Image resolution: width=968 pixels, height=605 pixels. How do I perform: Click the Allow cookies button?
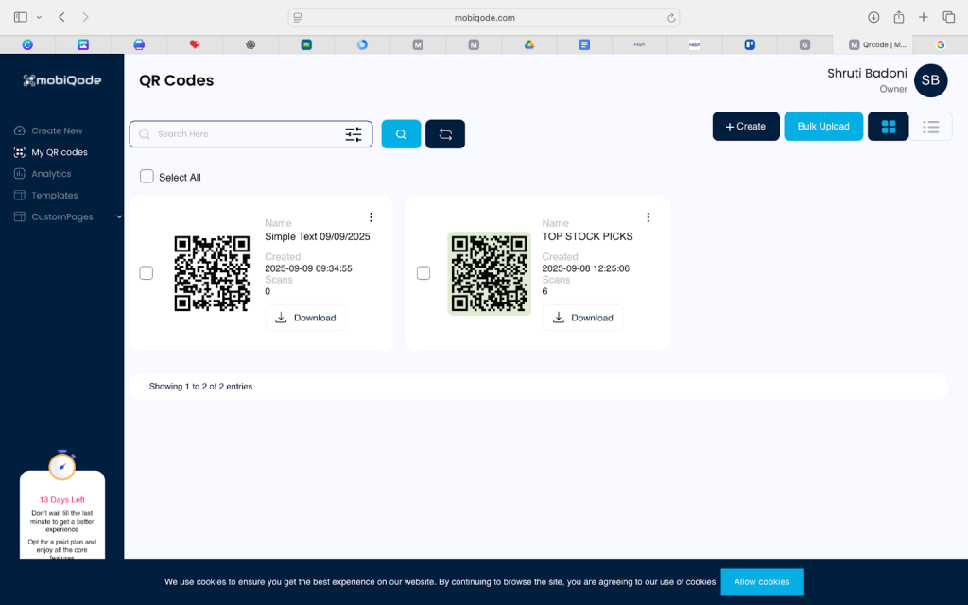click(762, 582)
